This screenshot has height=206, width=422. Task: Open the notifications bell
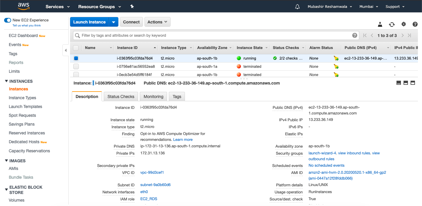[297, 6]
